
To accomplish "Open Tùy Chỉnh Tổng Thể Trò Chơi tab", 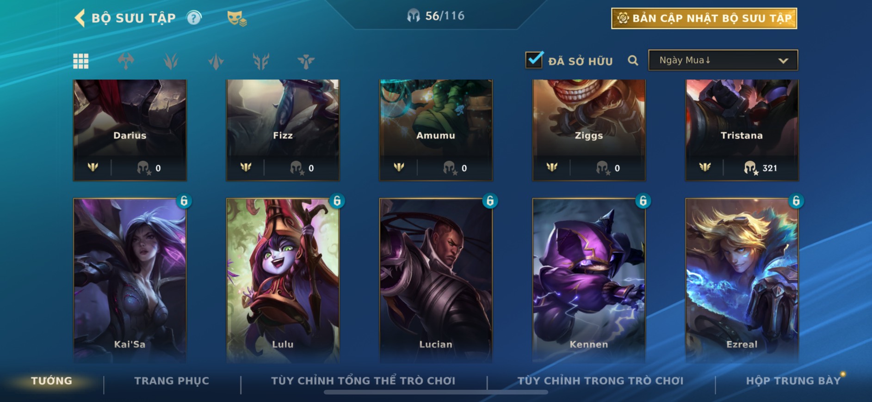I will click(x=363, y=381).
